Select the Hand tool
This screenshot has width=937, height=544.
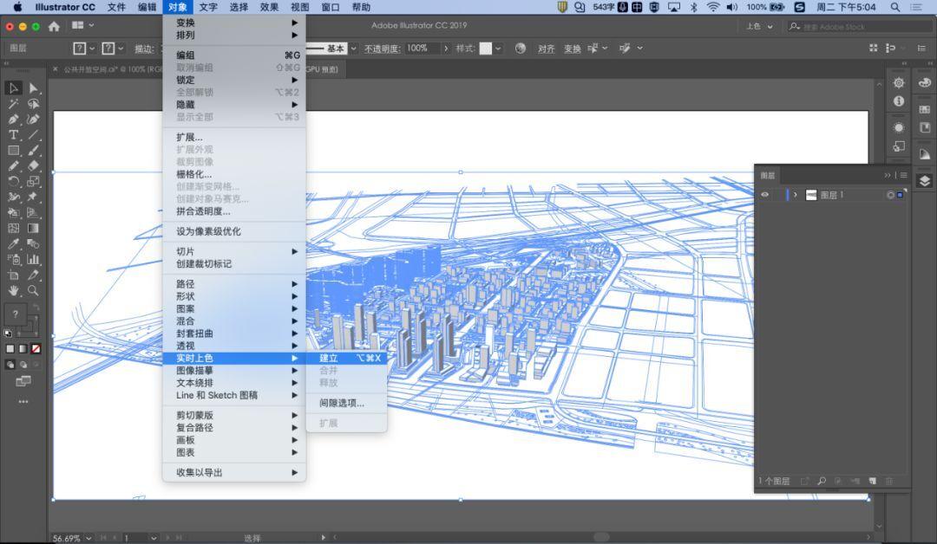click(14, 290)
